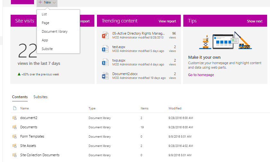270x162 pixels.
Task: Select Document library from New menu
Action: tap(55, 31)
